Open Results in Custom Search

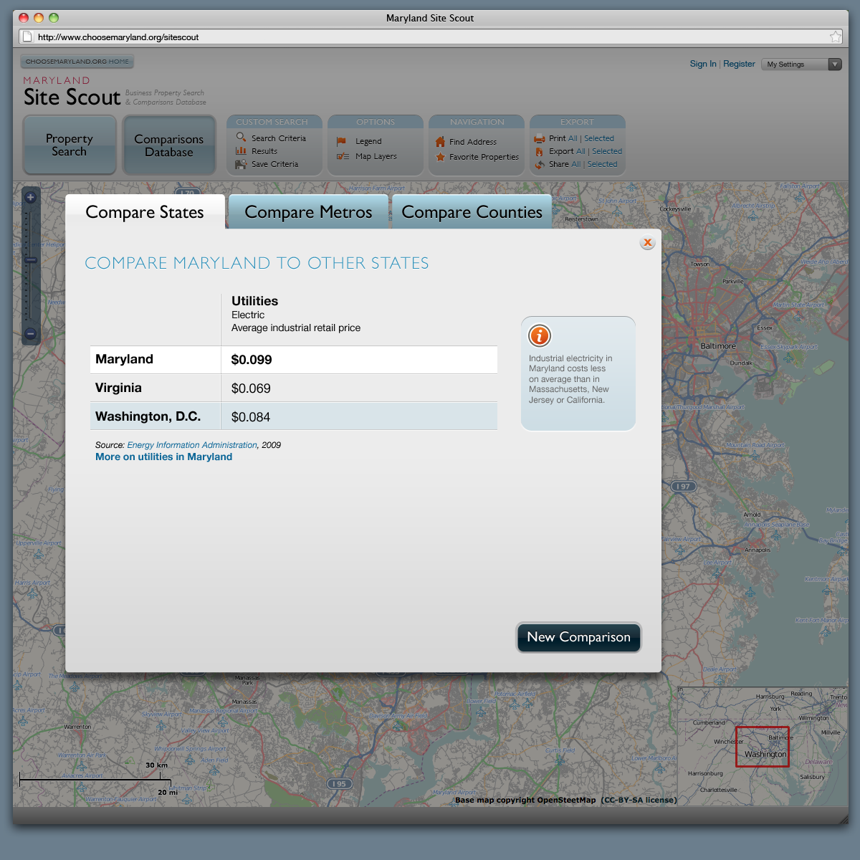pos(264,151)
